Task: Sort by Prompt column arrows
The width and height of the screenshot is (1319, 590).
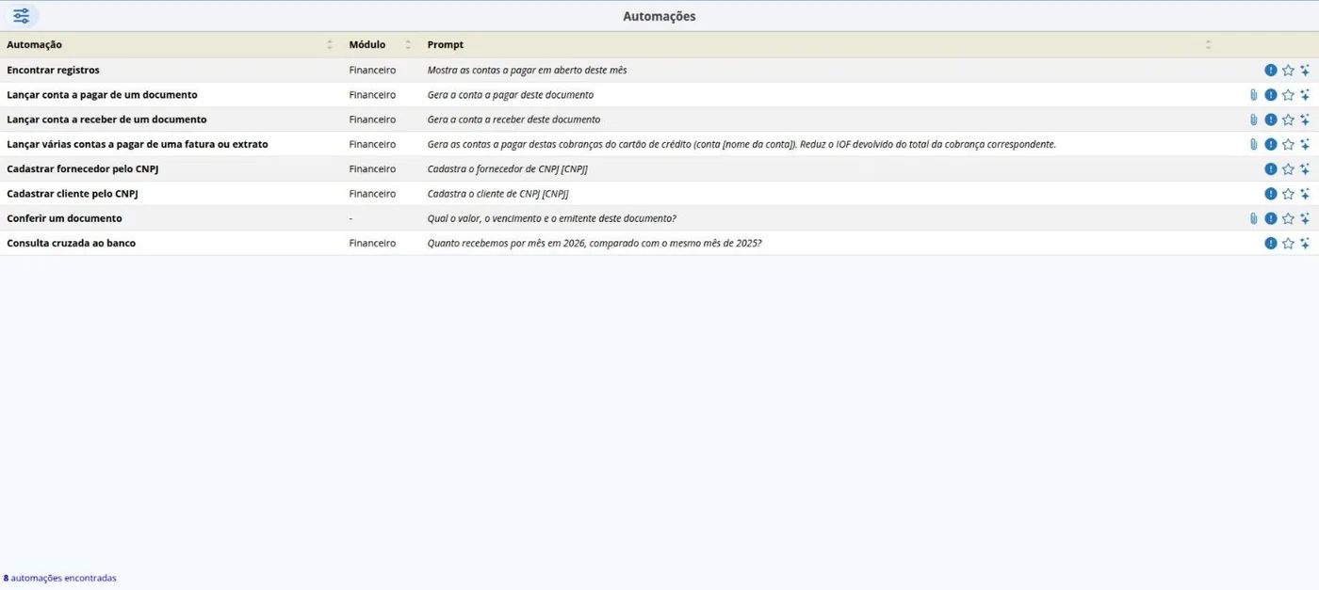Action: pos(1209,44)
